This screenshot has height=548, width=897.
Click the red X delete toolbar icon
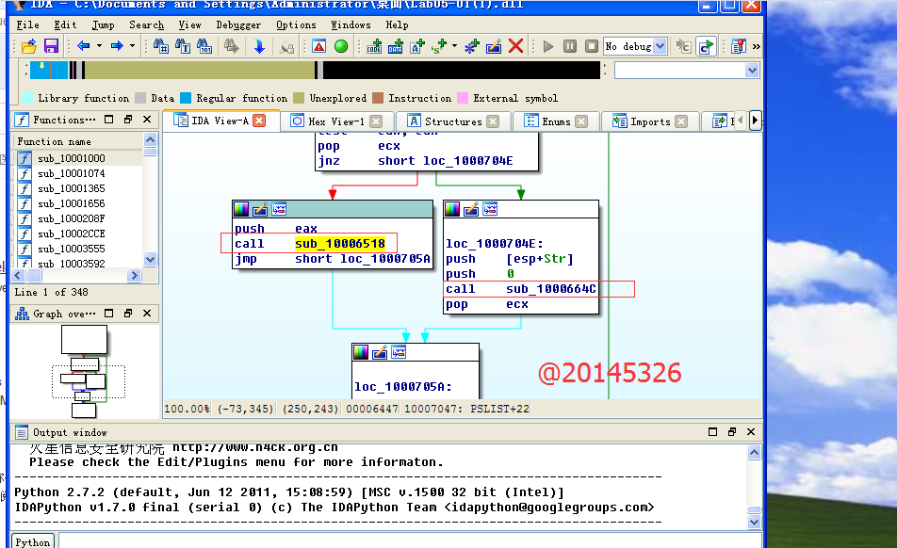point(515,46)
